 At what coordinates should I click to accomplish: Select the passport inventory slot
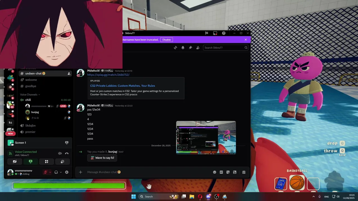point(281,184)
